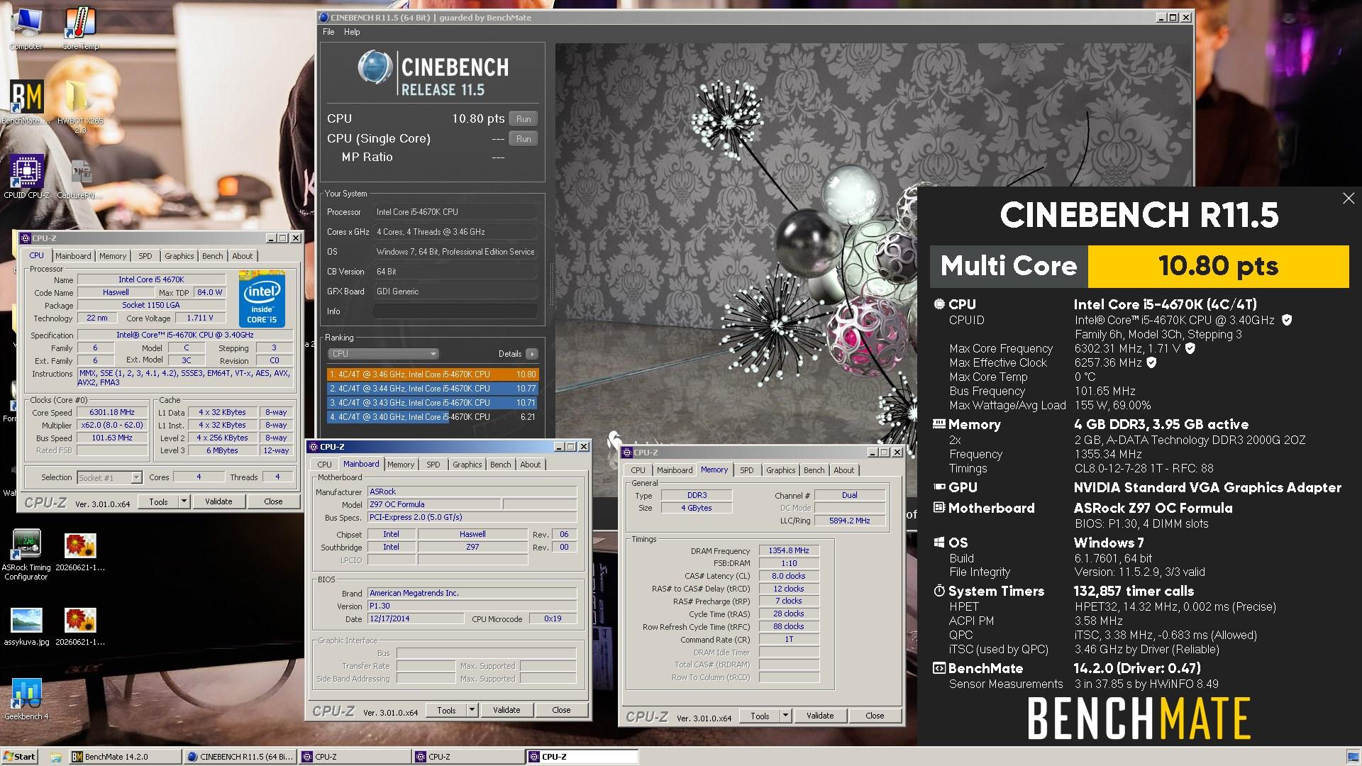Click the show desktop button on taskbar
The image size is (1362, 766).
[1353, 757]
